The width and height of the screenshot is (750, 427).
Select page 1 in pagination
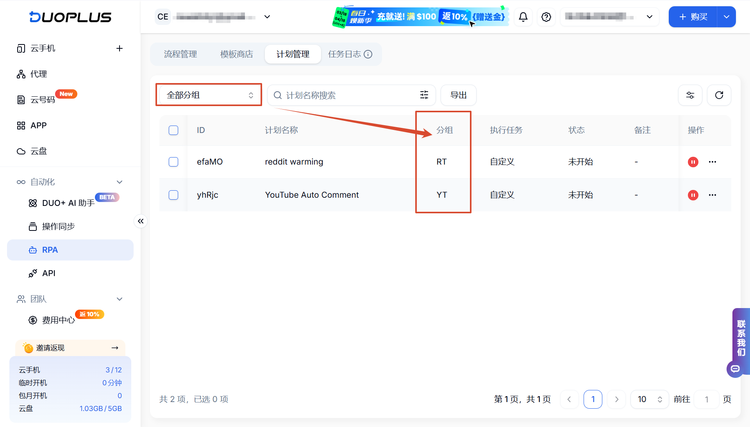coord(593,399)
